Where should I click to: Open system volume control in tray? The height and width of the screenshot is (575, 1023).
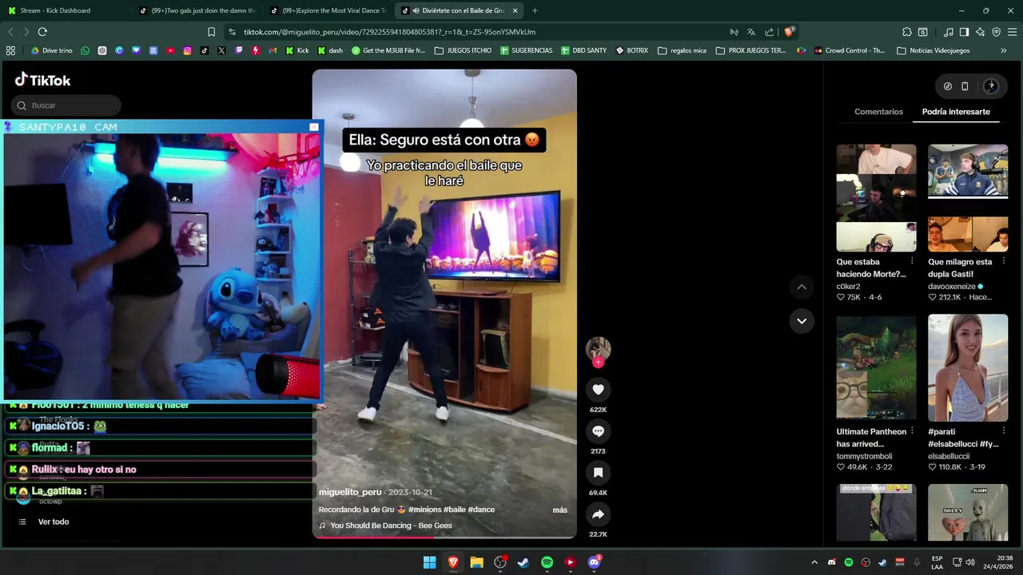[x=970, y=562]
